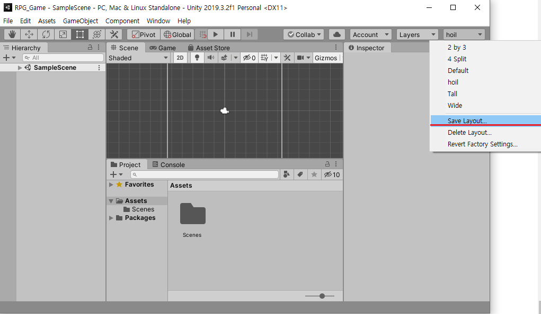541x314 pixels.
Task: Expand the SampleScene row
Action: pos(20,68)
